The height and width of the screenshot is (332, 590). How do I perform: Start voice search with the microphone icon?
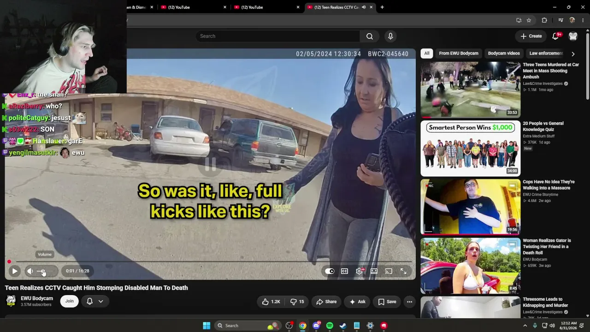[390, 36]
